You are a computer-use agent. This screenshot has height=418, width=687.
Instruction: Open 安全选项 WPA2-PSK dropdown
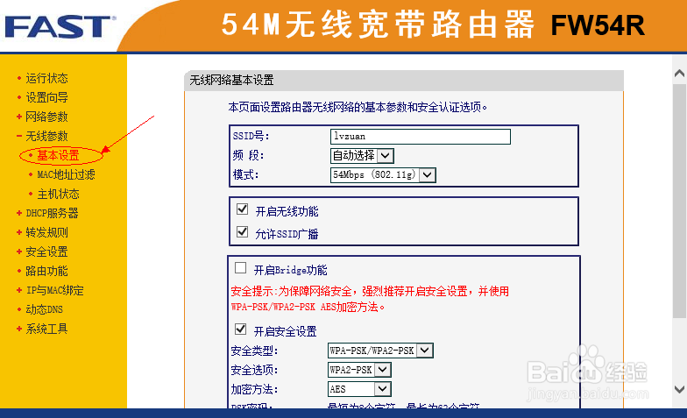click(359, 370)
